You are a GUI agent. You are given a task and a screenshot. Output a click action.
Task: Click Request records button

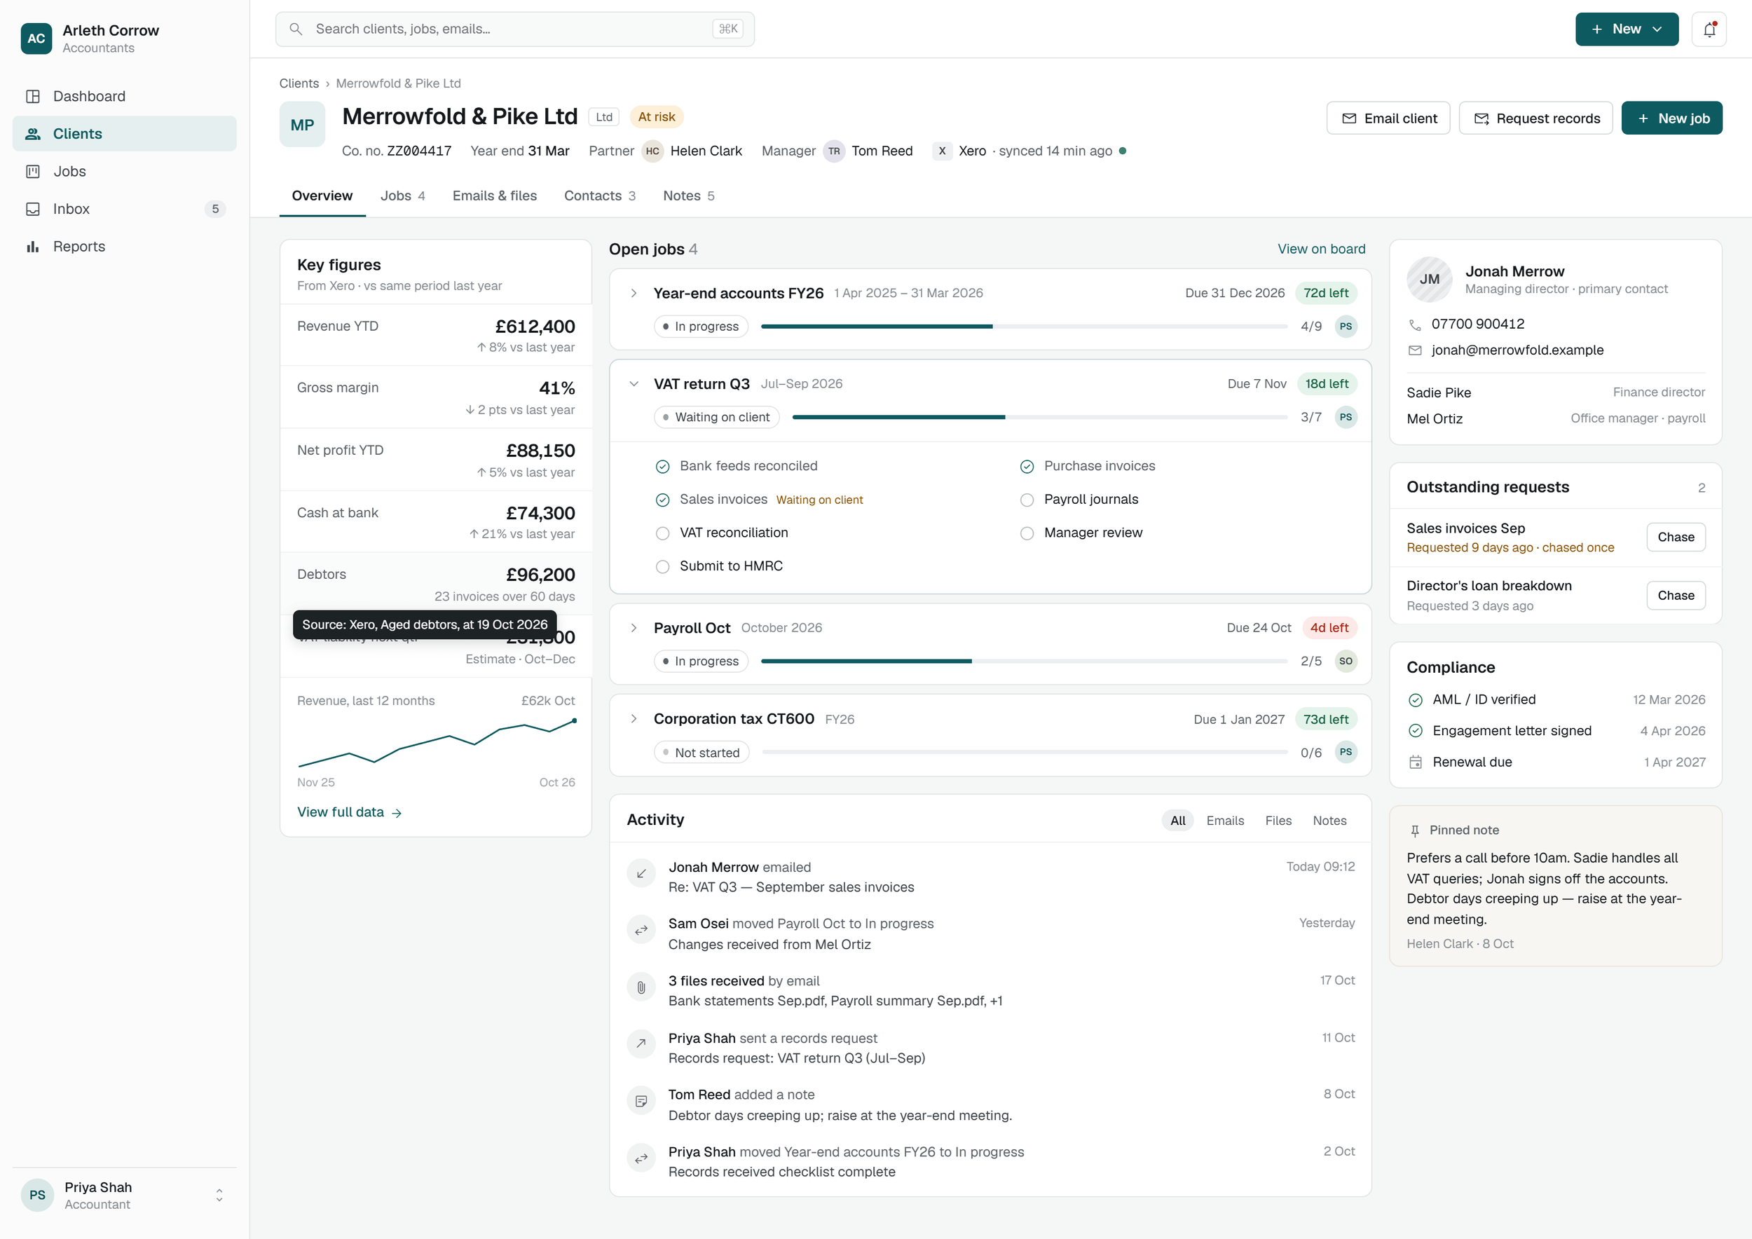tap(1535, 118)
